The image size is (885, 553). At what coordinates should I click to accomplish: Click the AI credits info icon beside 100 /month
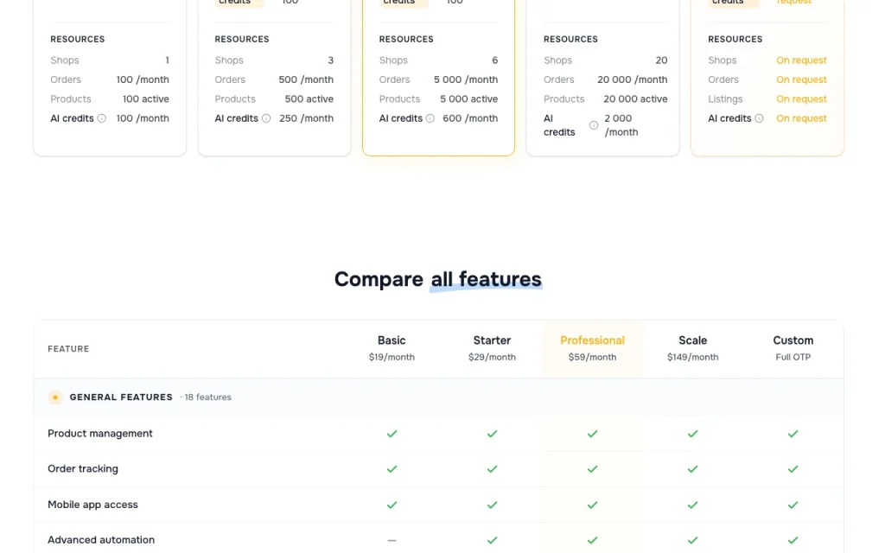point(102,118)
